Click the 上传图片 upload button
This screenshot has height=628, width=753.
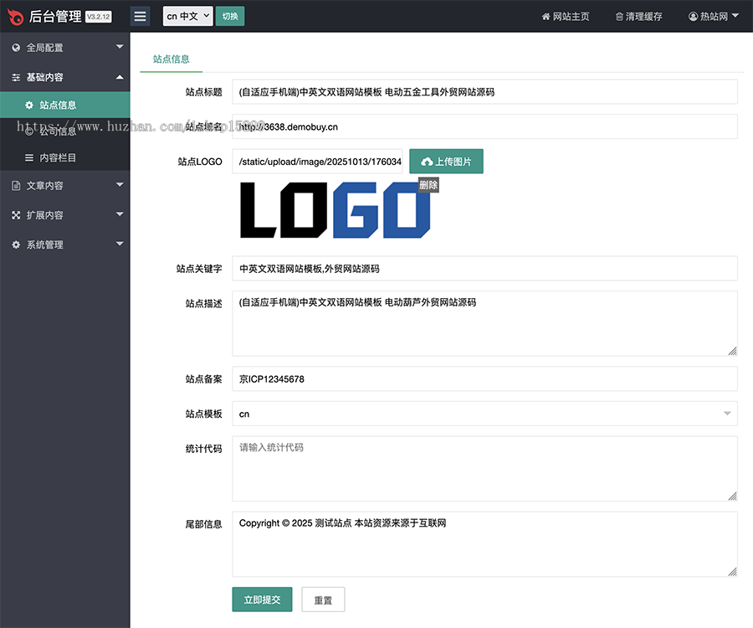(x=447, y=162)
